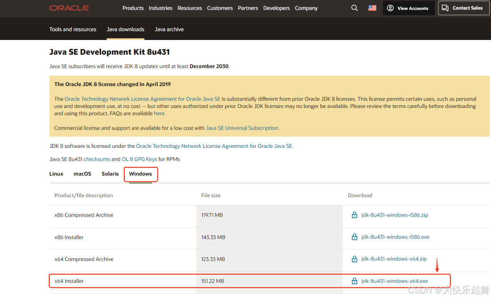The width and height of the screenshot is (491, 298).
Task: Open the Developers menu
Action: coord(277,8)
